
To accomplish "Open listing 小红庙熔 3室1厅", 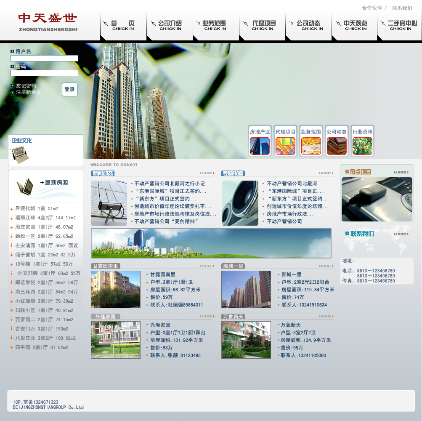I will point(44,301).
